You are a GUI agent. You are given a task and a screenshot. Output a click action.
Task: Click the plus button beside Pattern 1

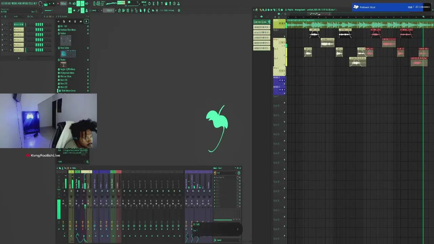pos(116,10)
